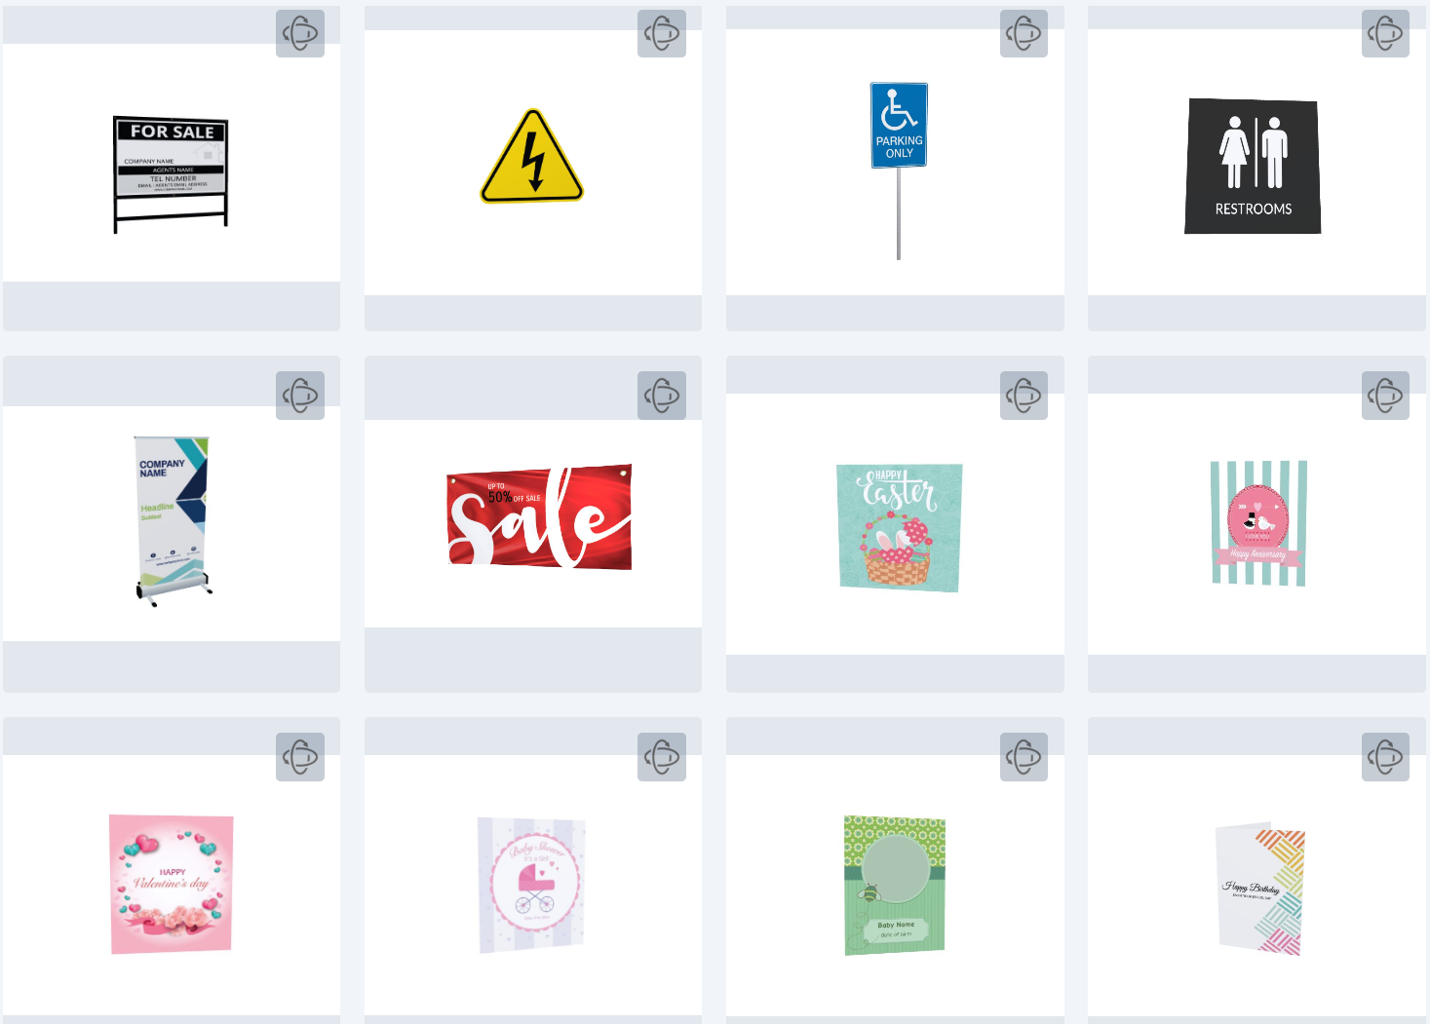Viewport: 1430px width, 1024px height.
Task: Open 3D view for Happy Easter card
Action: click(x=1024, y=396)
